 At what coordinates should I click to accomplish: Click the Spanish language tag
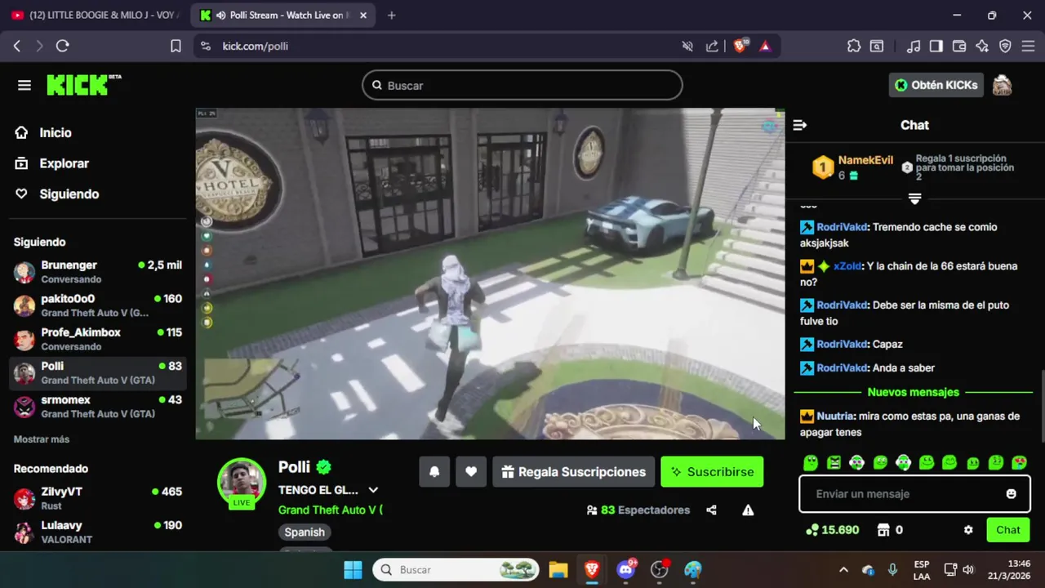pos(305,532)
